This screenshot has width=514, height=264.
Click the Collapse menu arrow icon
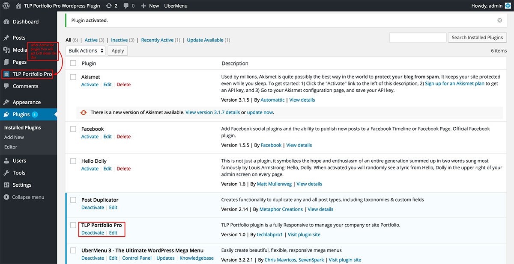[6, 197]
